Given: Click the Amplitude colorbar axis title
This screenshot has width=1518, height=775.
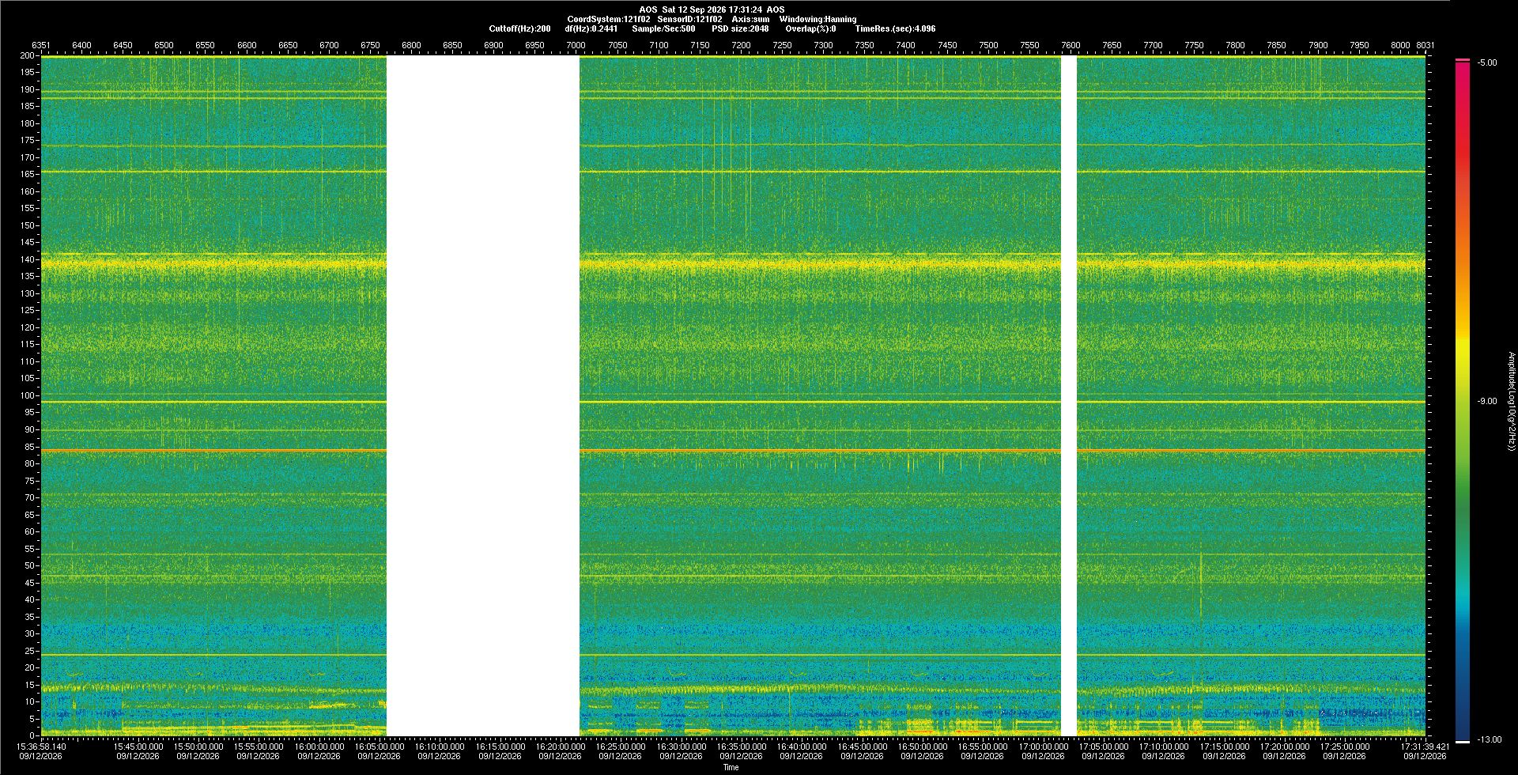Looking at the screenshot, I should [1512, 402].
